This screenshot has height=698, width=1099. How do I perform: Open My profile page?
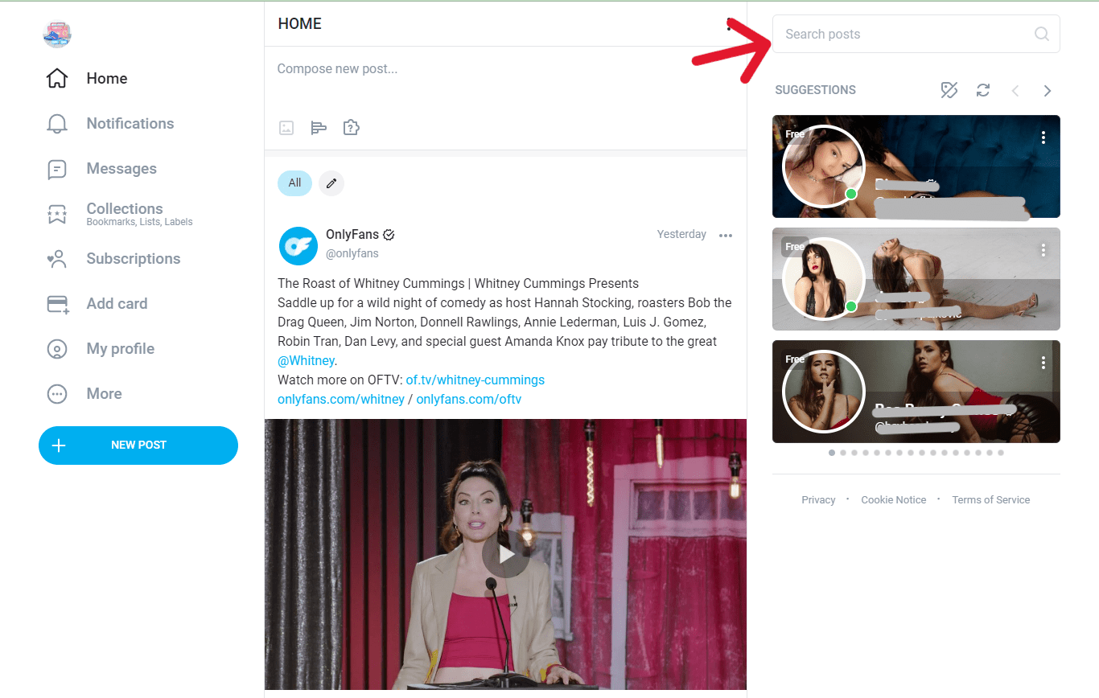click(121, 348)
